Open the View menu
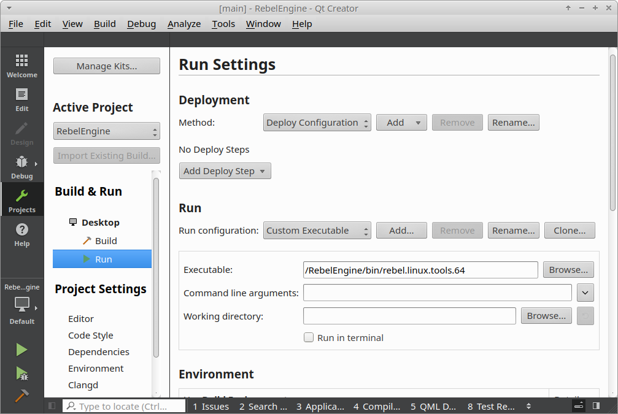Screen dimensions: 618x414 click(72, 24)
